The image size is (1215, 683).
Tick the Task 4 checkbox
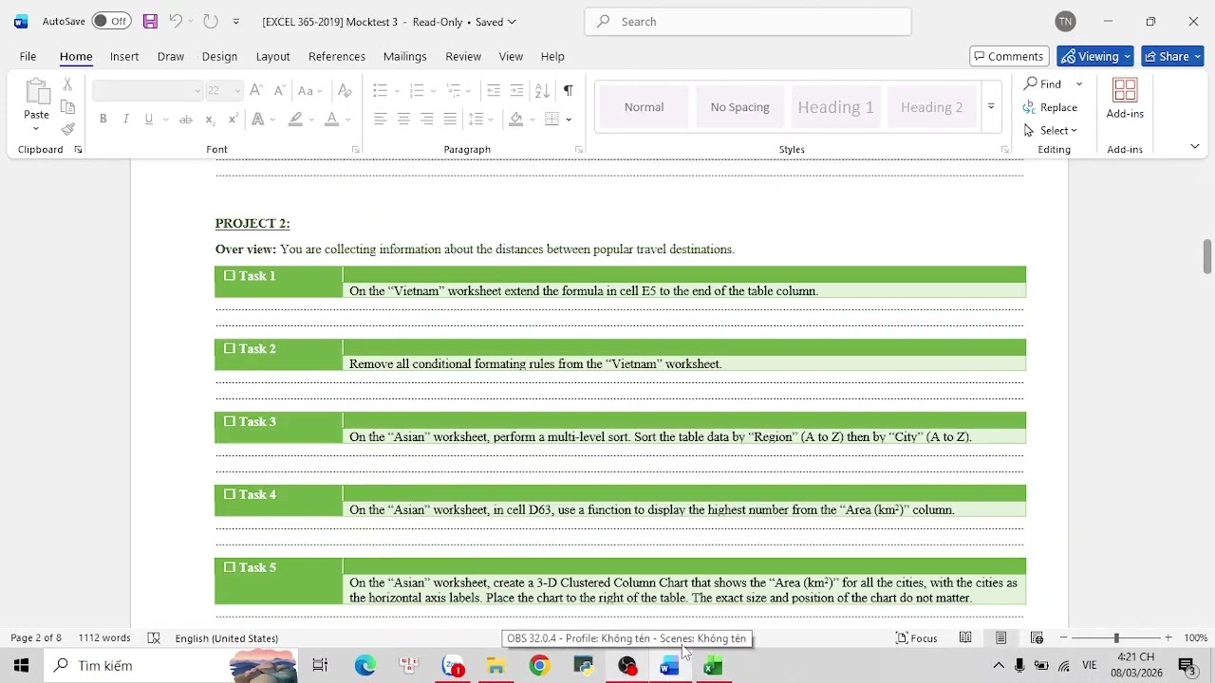pos(230,494)
